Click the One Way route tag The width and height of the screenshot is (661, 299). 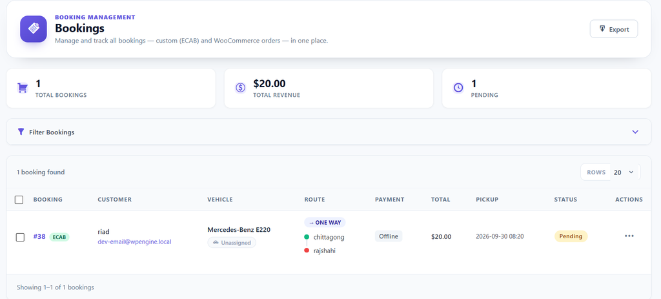(325, 222)
